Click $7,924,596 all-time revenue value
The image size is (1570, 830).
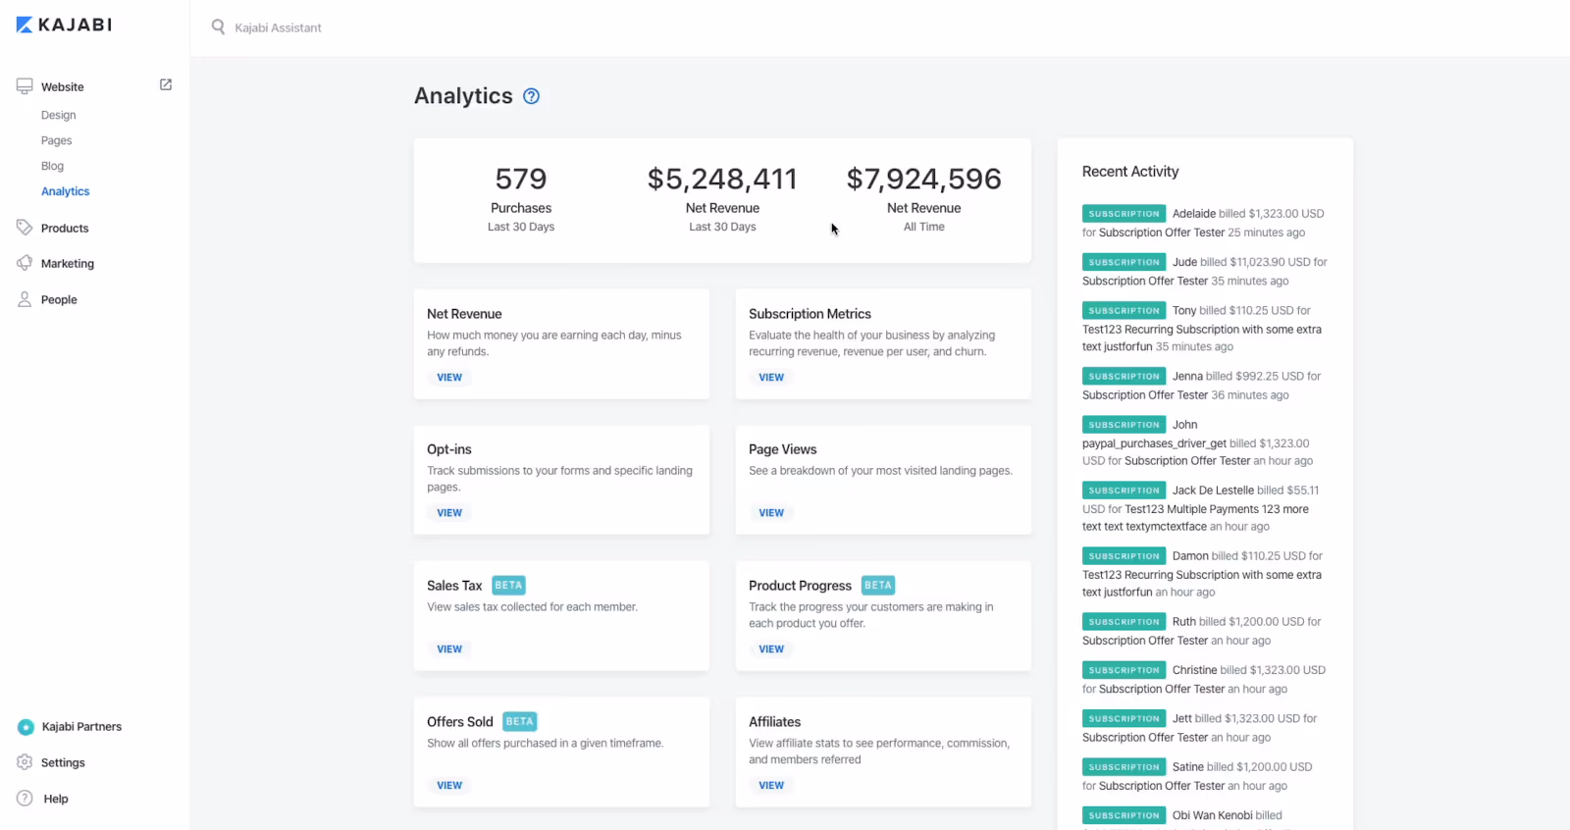pos(924,179)
